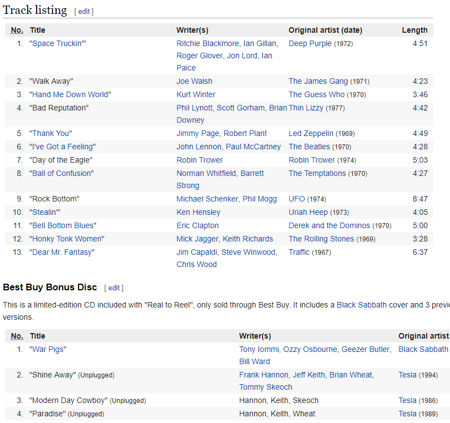Open Robin Trower in the Original artist column

coord(312,160)
